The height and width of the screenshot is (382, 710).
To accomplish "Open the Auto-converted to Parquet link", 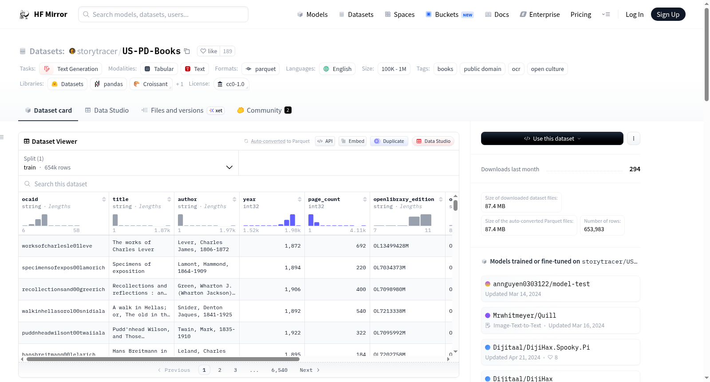I will 280,141.
